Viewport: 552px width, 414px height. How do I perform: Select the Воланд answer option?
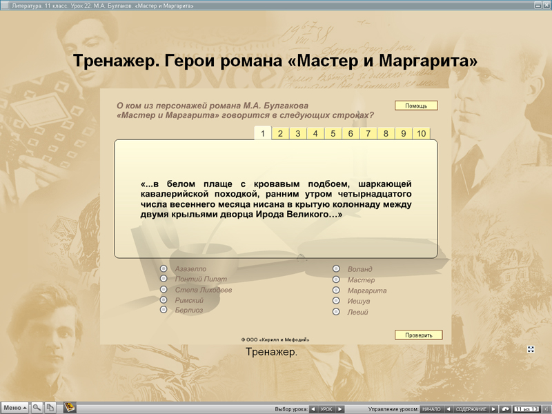335,268
